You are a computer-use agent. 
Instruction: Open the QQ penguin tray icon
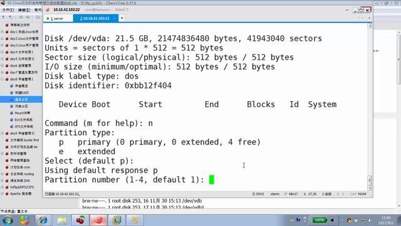point(349,220)
